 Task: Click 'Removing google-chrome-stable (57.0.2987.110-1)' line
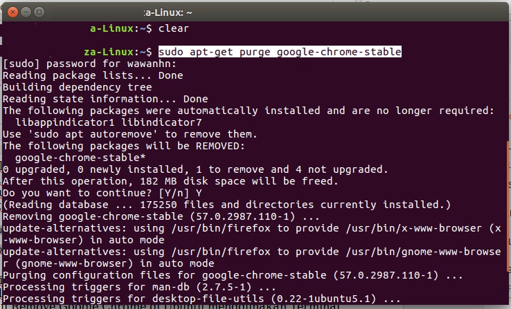(161, 216)
